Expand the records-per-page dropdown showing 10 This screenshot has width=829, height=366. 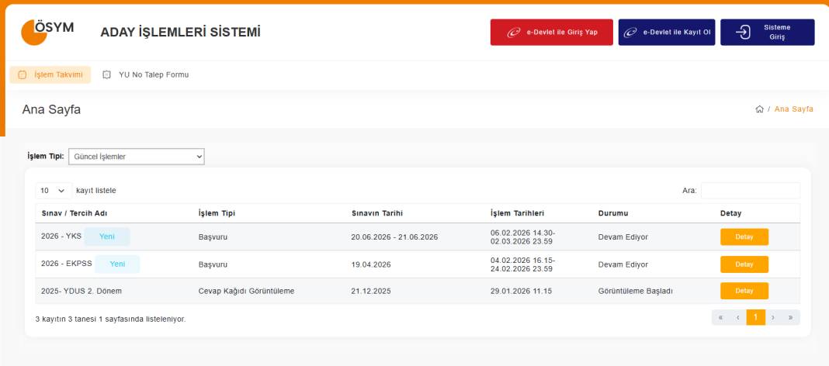(53, 190)
